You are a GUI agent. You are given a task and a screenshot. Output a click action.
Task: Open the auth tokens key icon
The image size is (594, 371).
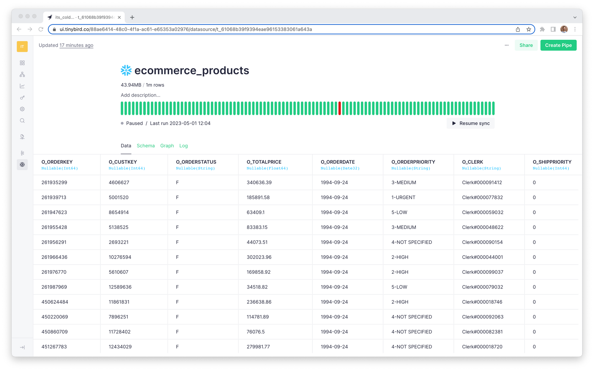[22, 98]
